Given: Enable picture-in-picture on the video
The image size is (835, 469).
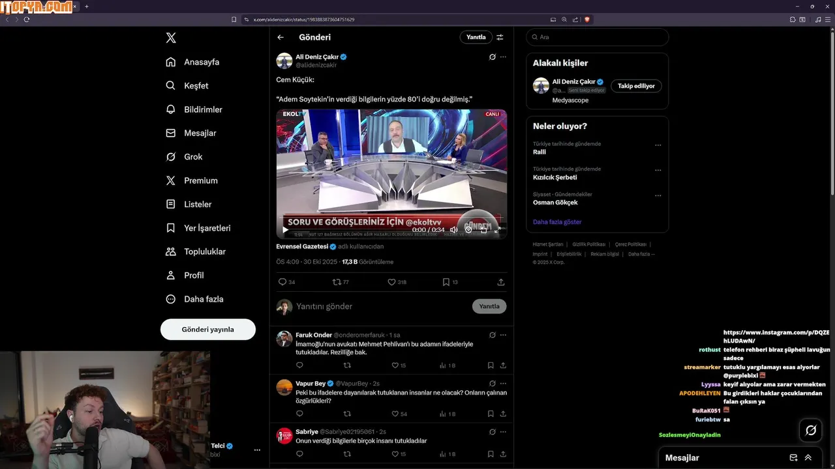Looking at the screenshot, I should [x=483, y=230].
